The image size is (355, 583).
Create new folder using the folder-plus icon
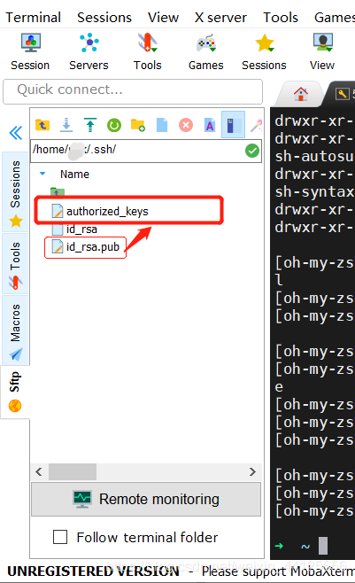[x=138, y=125]
